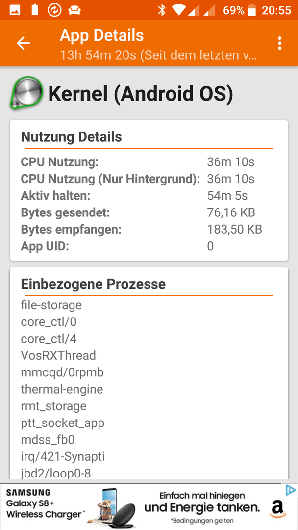Viewport: 298px width, 530px height.
Task: Tap the Einbezogene Prozesse section header
Action: click(93, 284)
